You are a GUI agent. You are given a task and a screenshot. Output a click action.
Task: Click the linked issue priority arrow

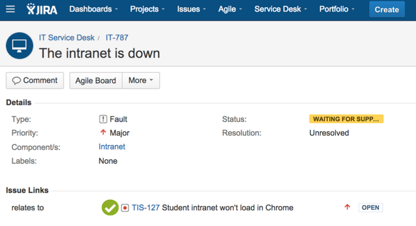[x=347, y=207]
